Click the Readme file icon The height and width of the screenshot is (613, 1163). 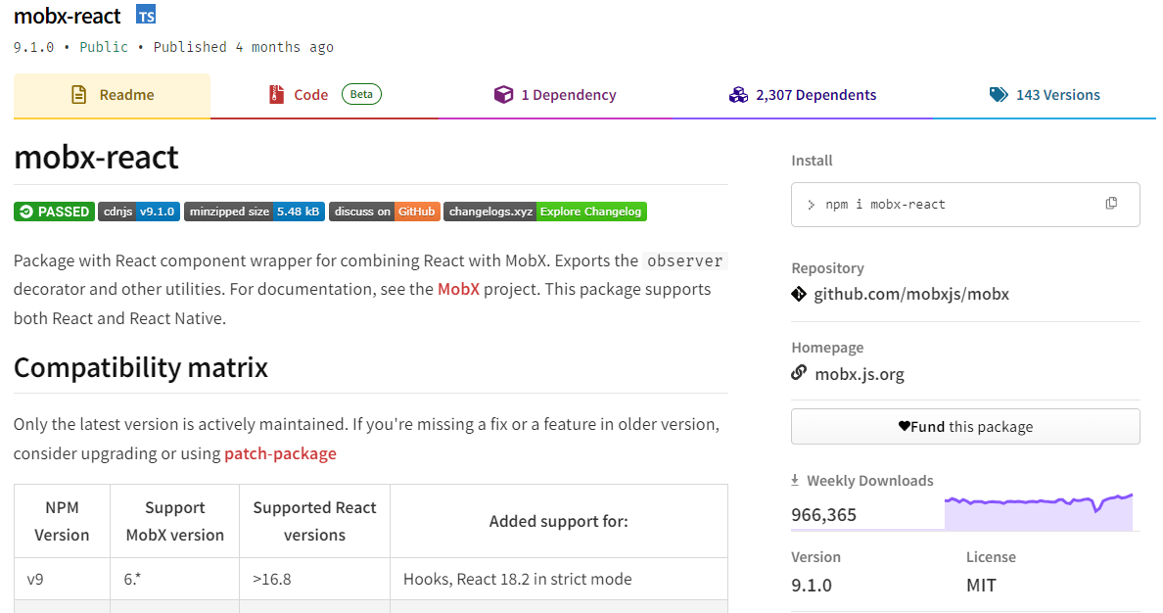pyautogui.click(x=78, y=94)
